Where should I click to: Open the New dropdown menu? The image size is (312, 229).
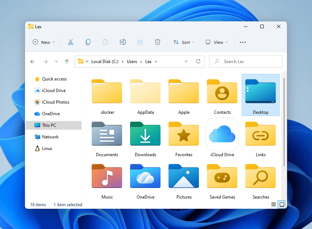tap(44, 42)
